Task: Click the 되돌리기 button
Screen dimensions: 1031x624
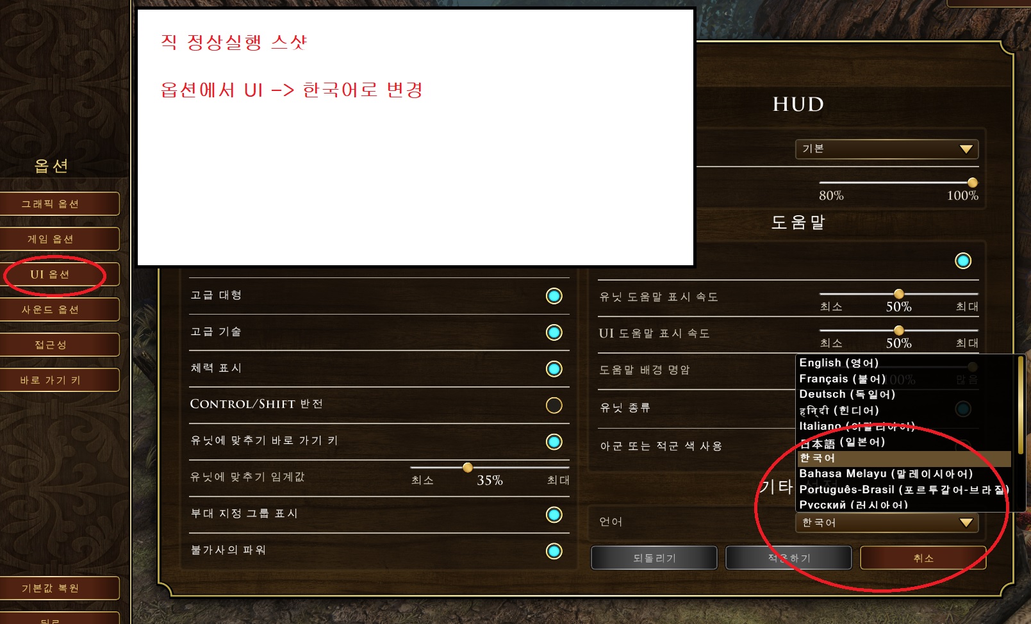Action: point(654,558)
